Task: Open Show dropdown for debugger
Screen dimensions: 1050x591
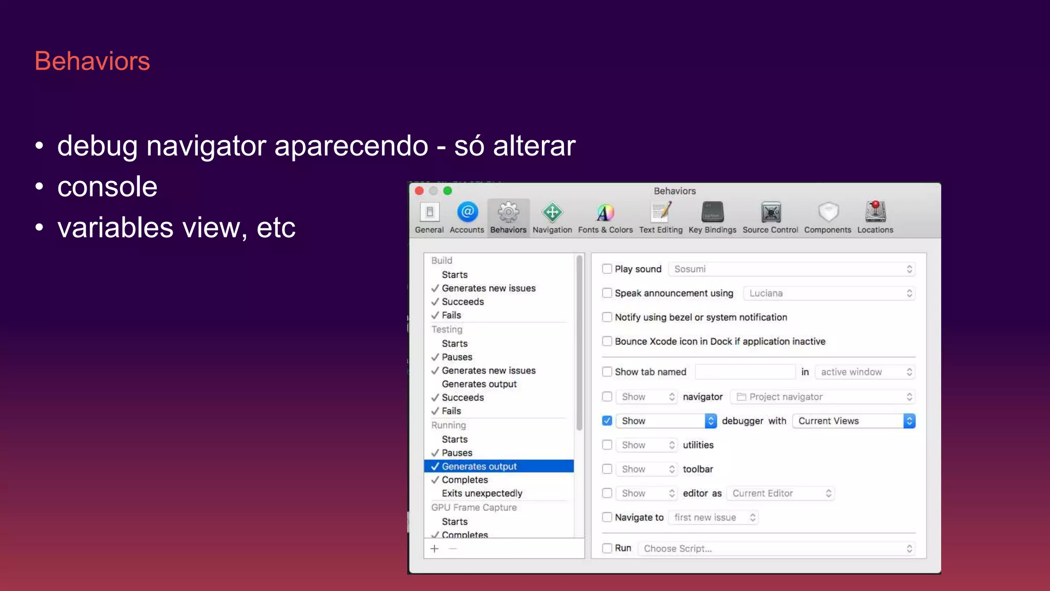Action: 667,421
